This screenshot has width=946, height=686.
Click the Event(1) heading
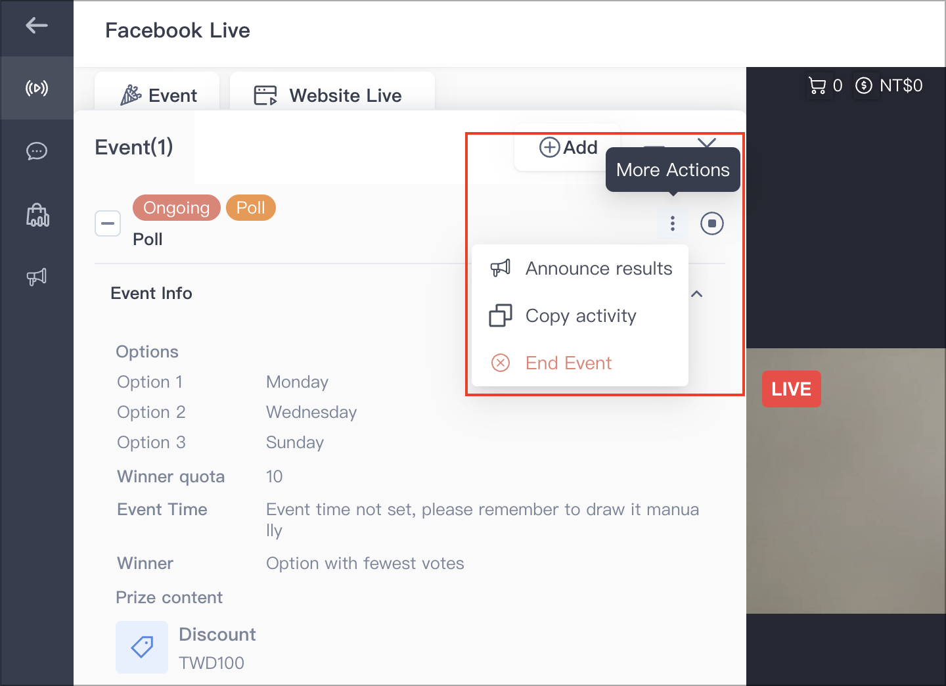[134, 147]
